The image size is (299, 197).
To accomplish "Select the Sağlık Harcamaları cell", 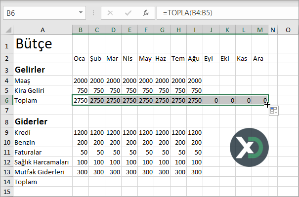I will click(x=43, y=162).
